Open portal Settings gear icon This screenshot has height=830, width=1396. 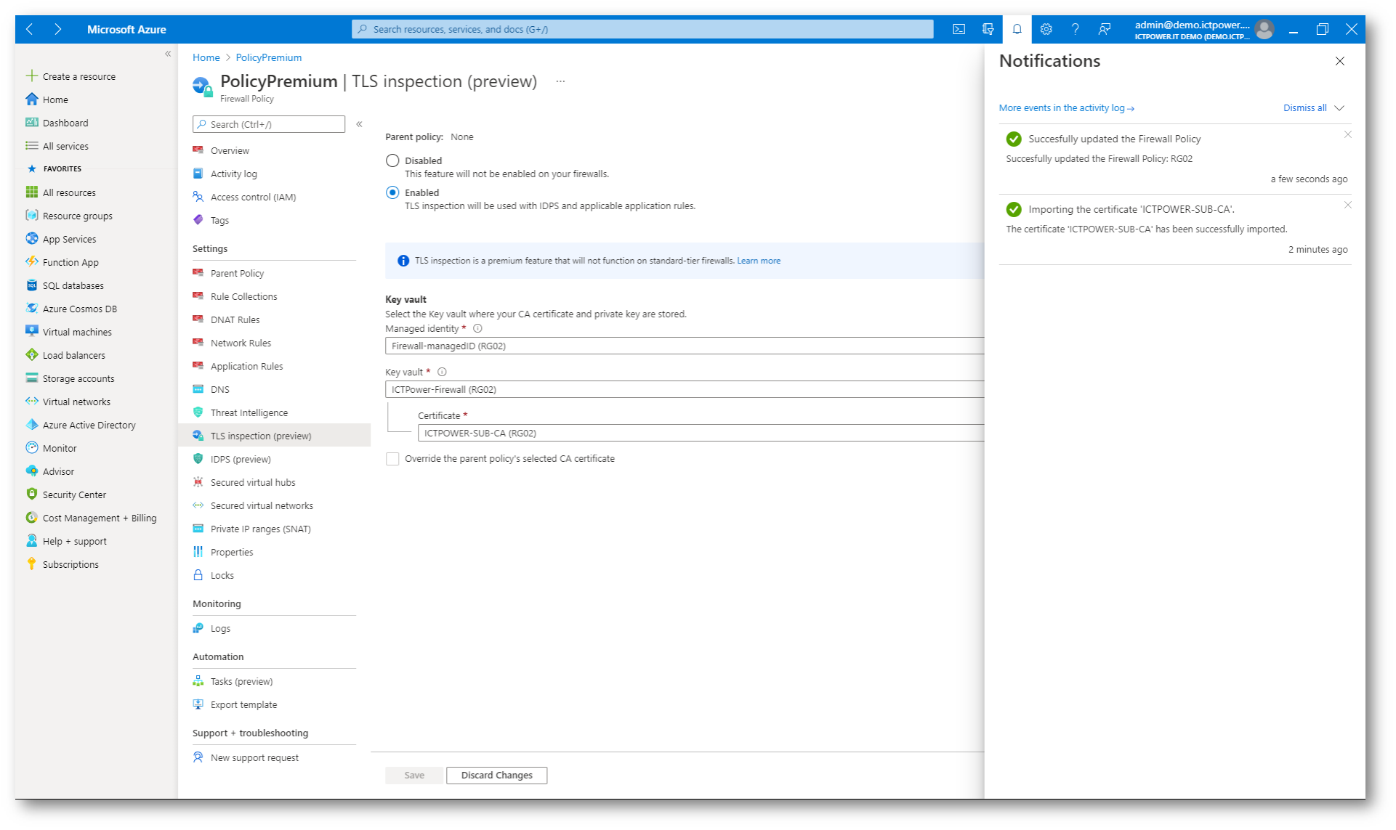[1046, 29]
